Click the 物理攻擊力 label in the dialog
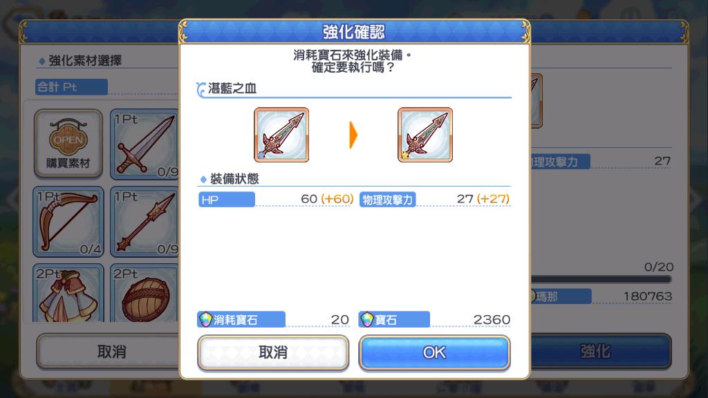Screen dimensions: 708x398 (x=388, y=200)
